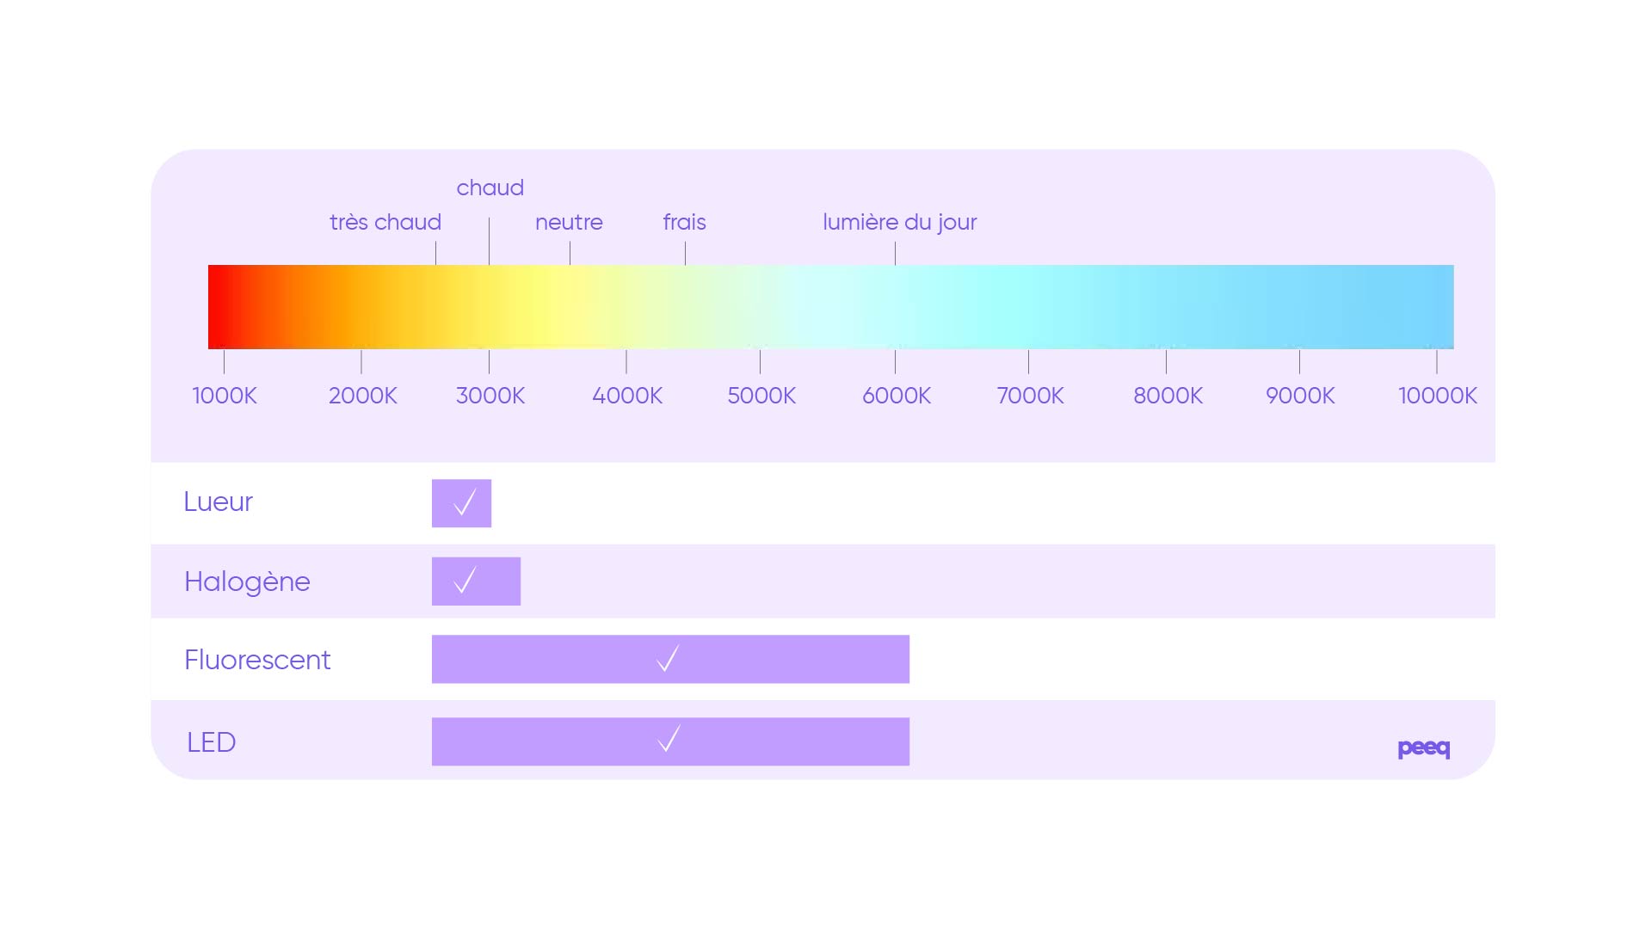
Task: Click the 9000K scale label
Action: coord(1300,396)
